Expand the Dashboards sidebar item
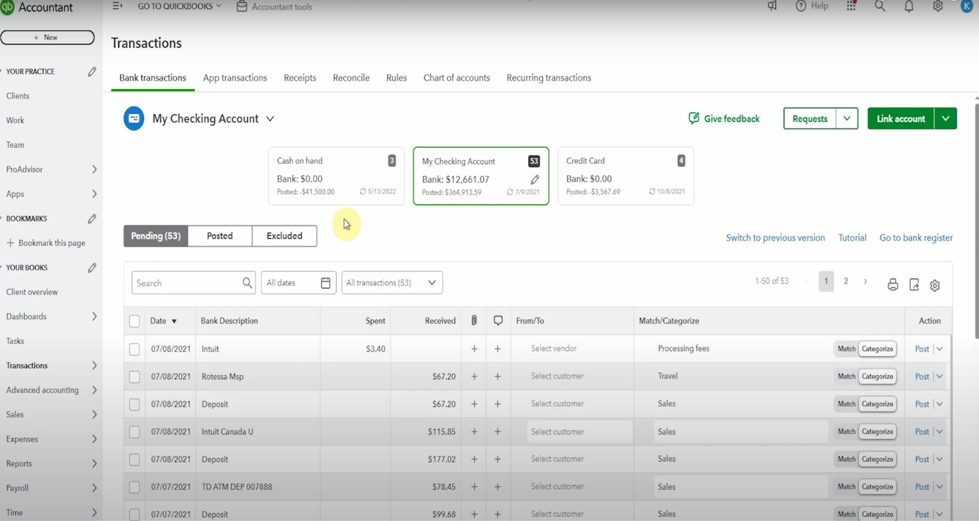Screen dimensions: 979x521 click(94, 316)
